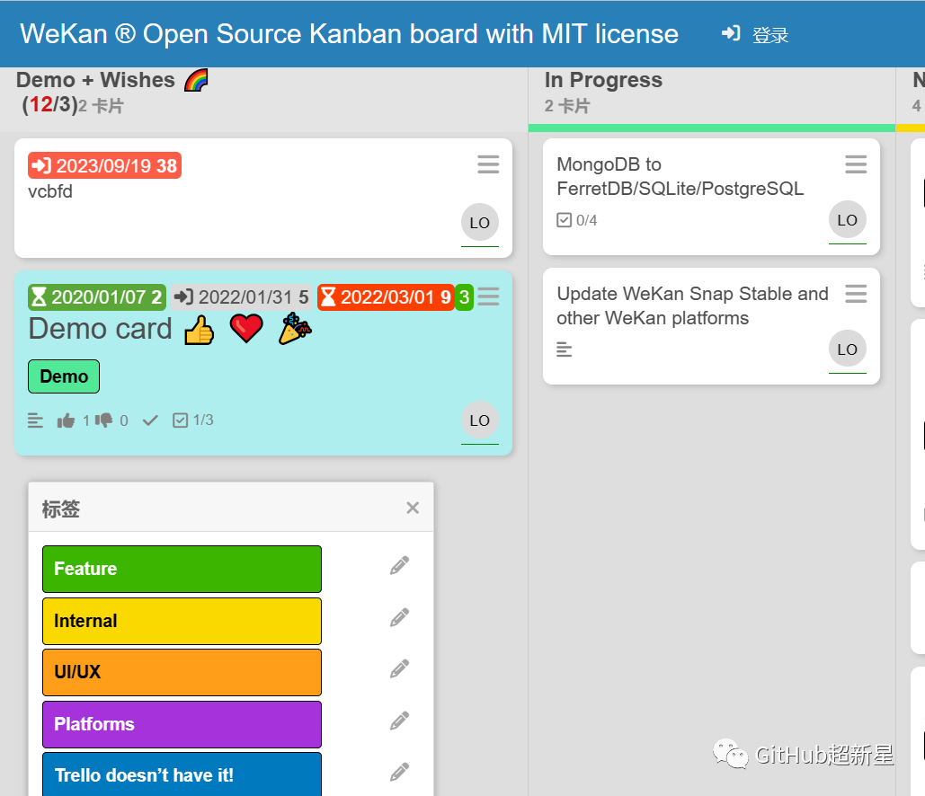This screenshot has height=796, width=925.
Task: Close the 标签 labels popup
Action: click(x=413, y=508)
